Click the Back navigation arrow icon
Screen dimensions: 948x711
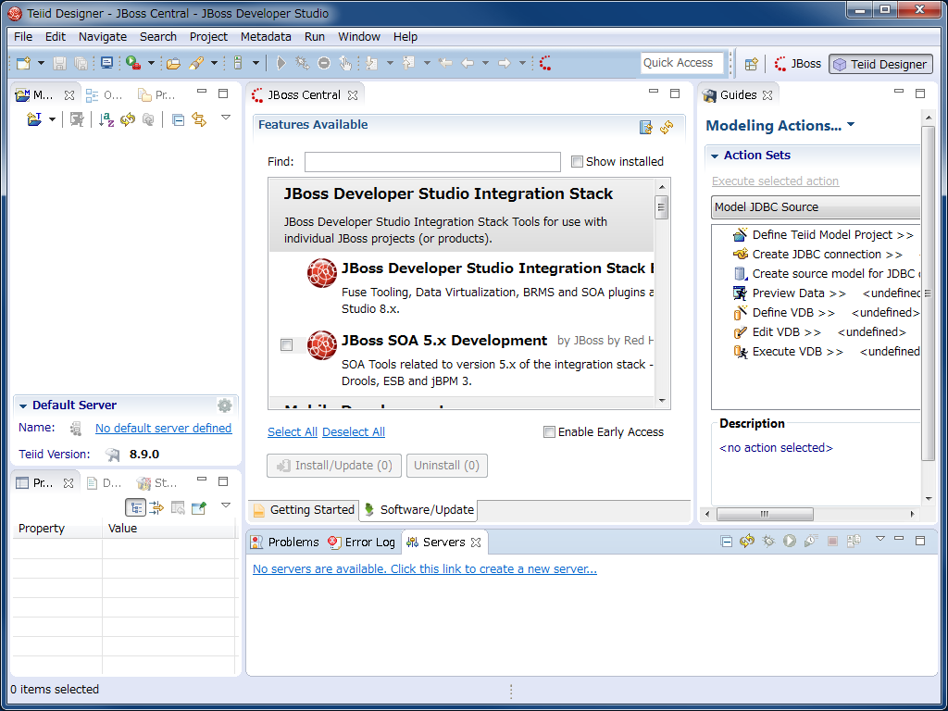click(x=468, y=63)
